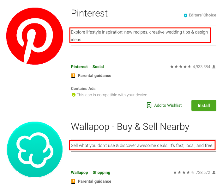Open the Shopping category link

pos(101,173)
